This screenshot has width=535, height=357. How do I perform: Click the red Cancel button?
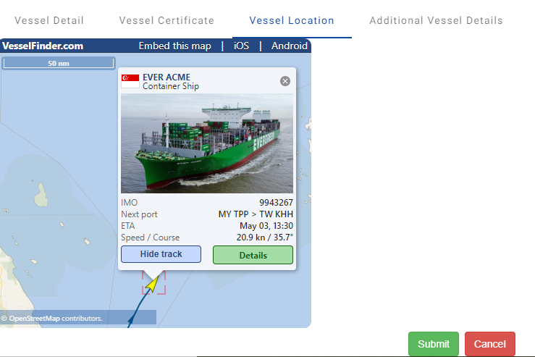[x=490, y=344]
